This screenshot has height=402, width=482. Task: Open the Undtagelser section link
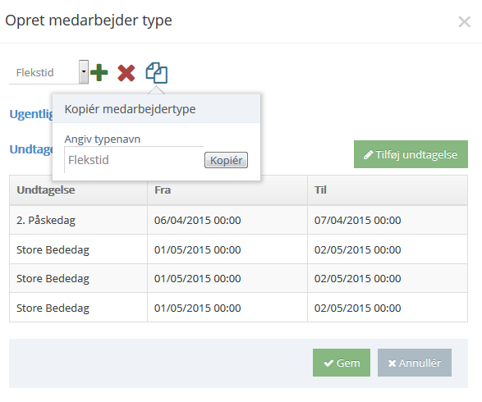(31, 149)
